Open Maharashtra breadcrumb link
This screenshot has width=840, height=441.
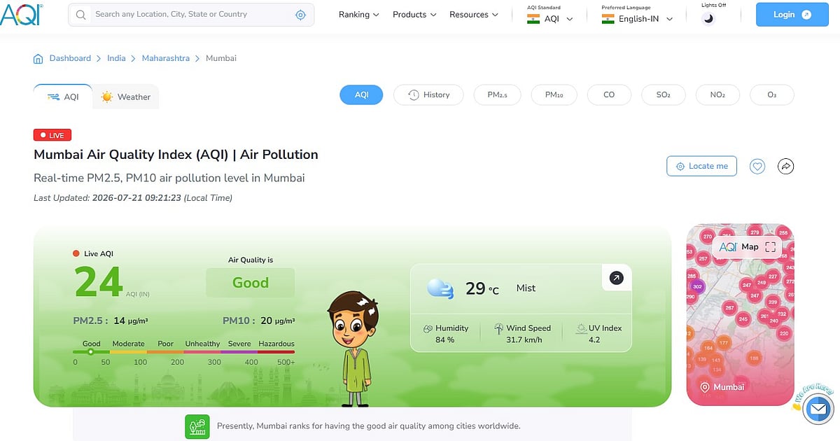pyautogui.click(x=166, y=58)
